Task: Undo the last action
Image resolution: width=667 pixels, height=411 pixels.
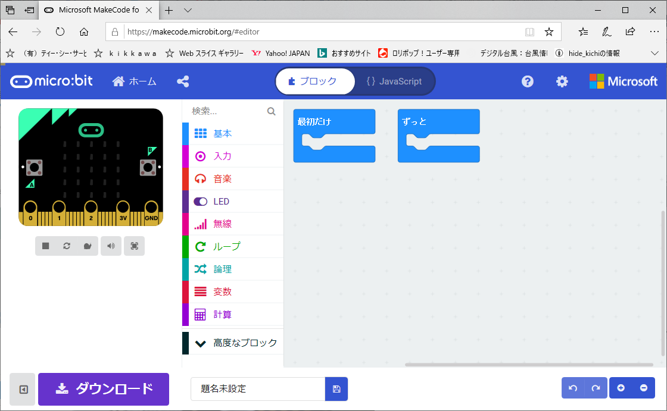Action: click(573, 388)
